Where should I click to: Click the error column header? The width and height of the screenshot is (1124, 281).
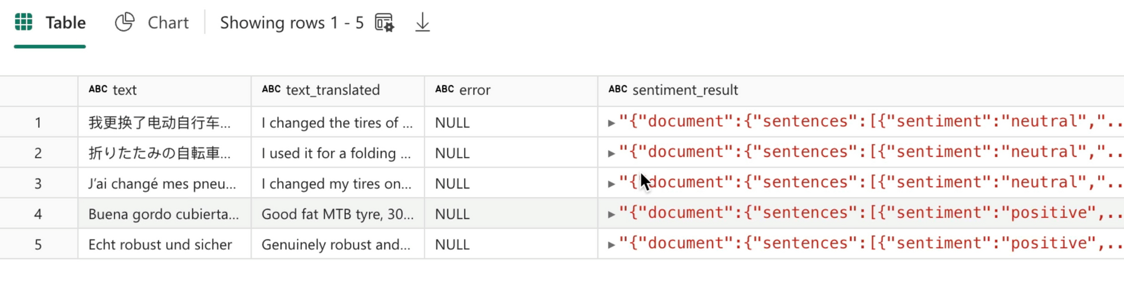click(x=474, y=90)
